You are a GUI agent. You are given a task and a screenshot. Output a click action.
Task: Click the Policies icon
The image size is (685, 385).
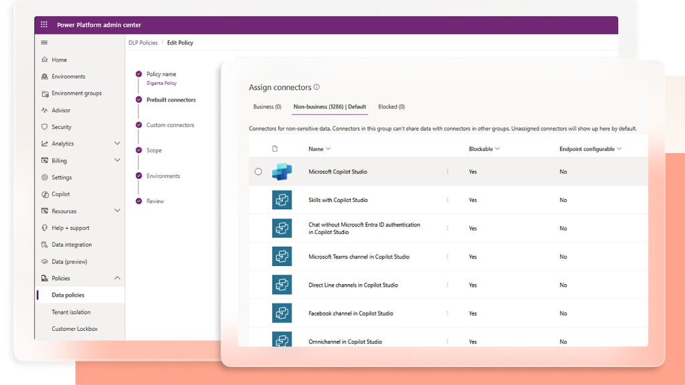(x=45, y=278)
